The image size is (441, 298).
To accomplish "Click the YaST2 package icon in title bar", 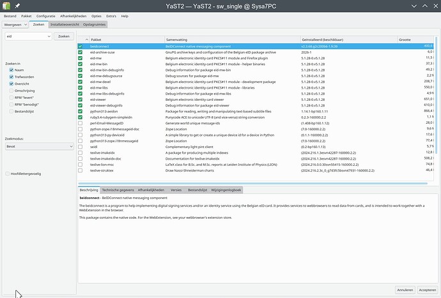I will 6,6.
